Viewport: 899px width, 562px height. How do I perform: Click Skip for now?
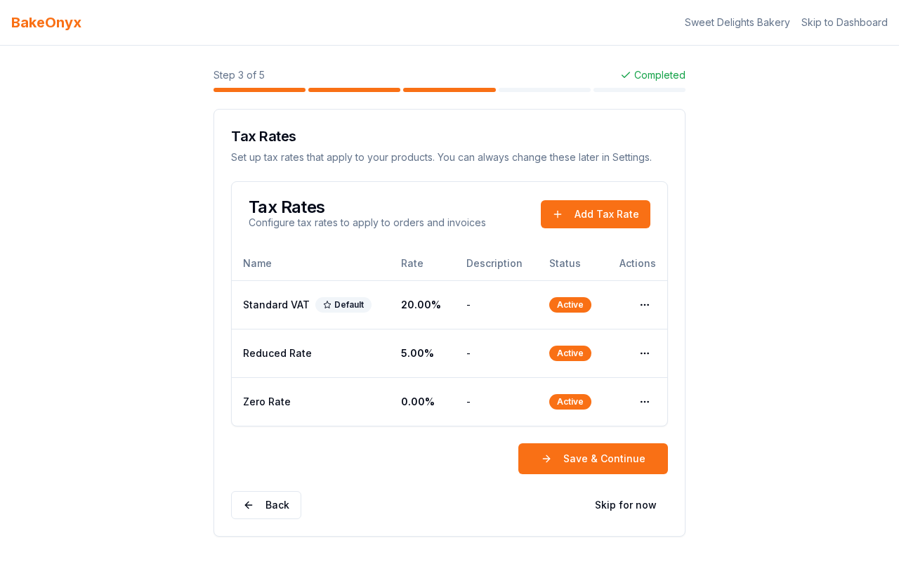pyautogui.click(x=625, y=504)
